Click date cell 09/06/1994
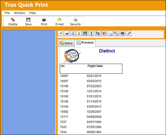The width and height of the screenshot is (166, 135). (94, 132)
